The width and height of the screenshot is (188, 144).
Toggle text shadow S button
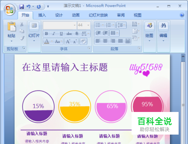coord(77,34)
